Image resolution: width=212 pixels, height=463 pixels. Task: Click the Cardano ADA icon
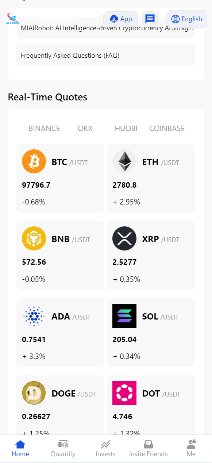tap(34, 316)
